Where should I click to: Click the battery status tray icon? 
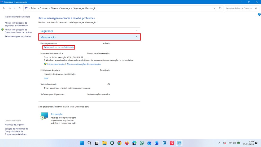click(239, 143)
